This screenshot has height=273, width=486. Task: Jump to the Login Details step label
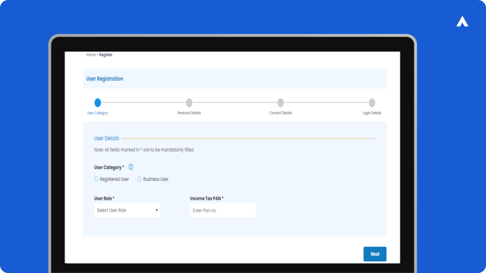[372, 113]
